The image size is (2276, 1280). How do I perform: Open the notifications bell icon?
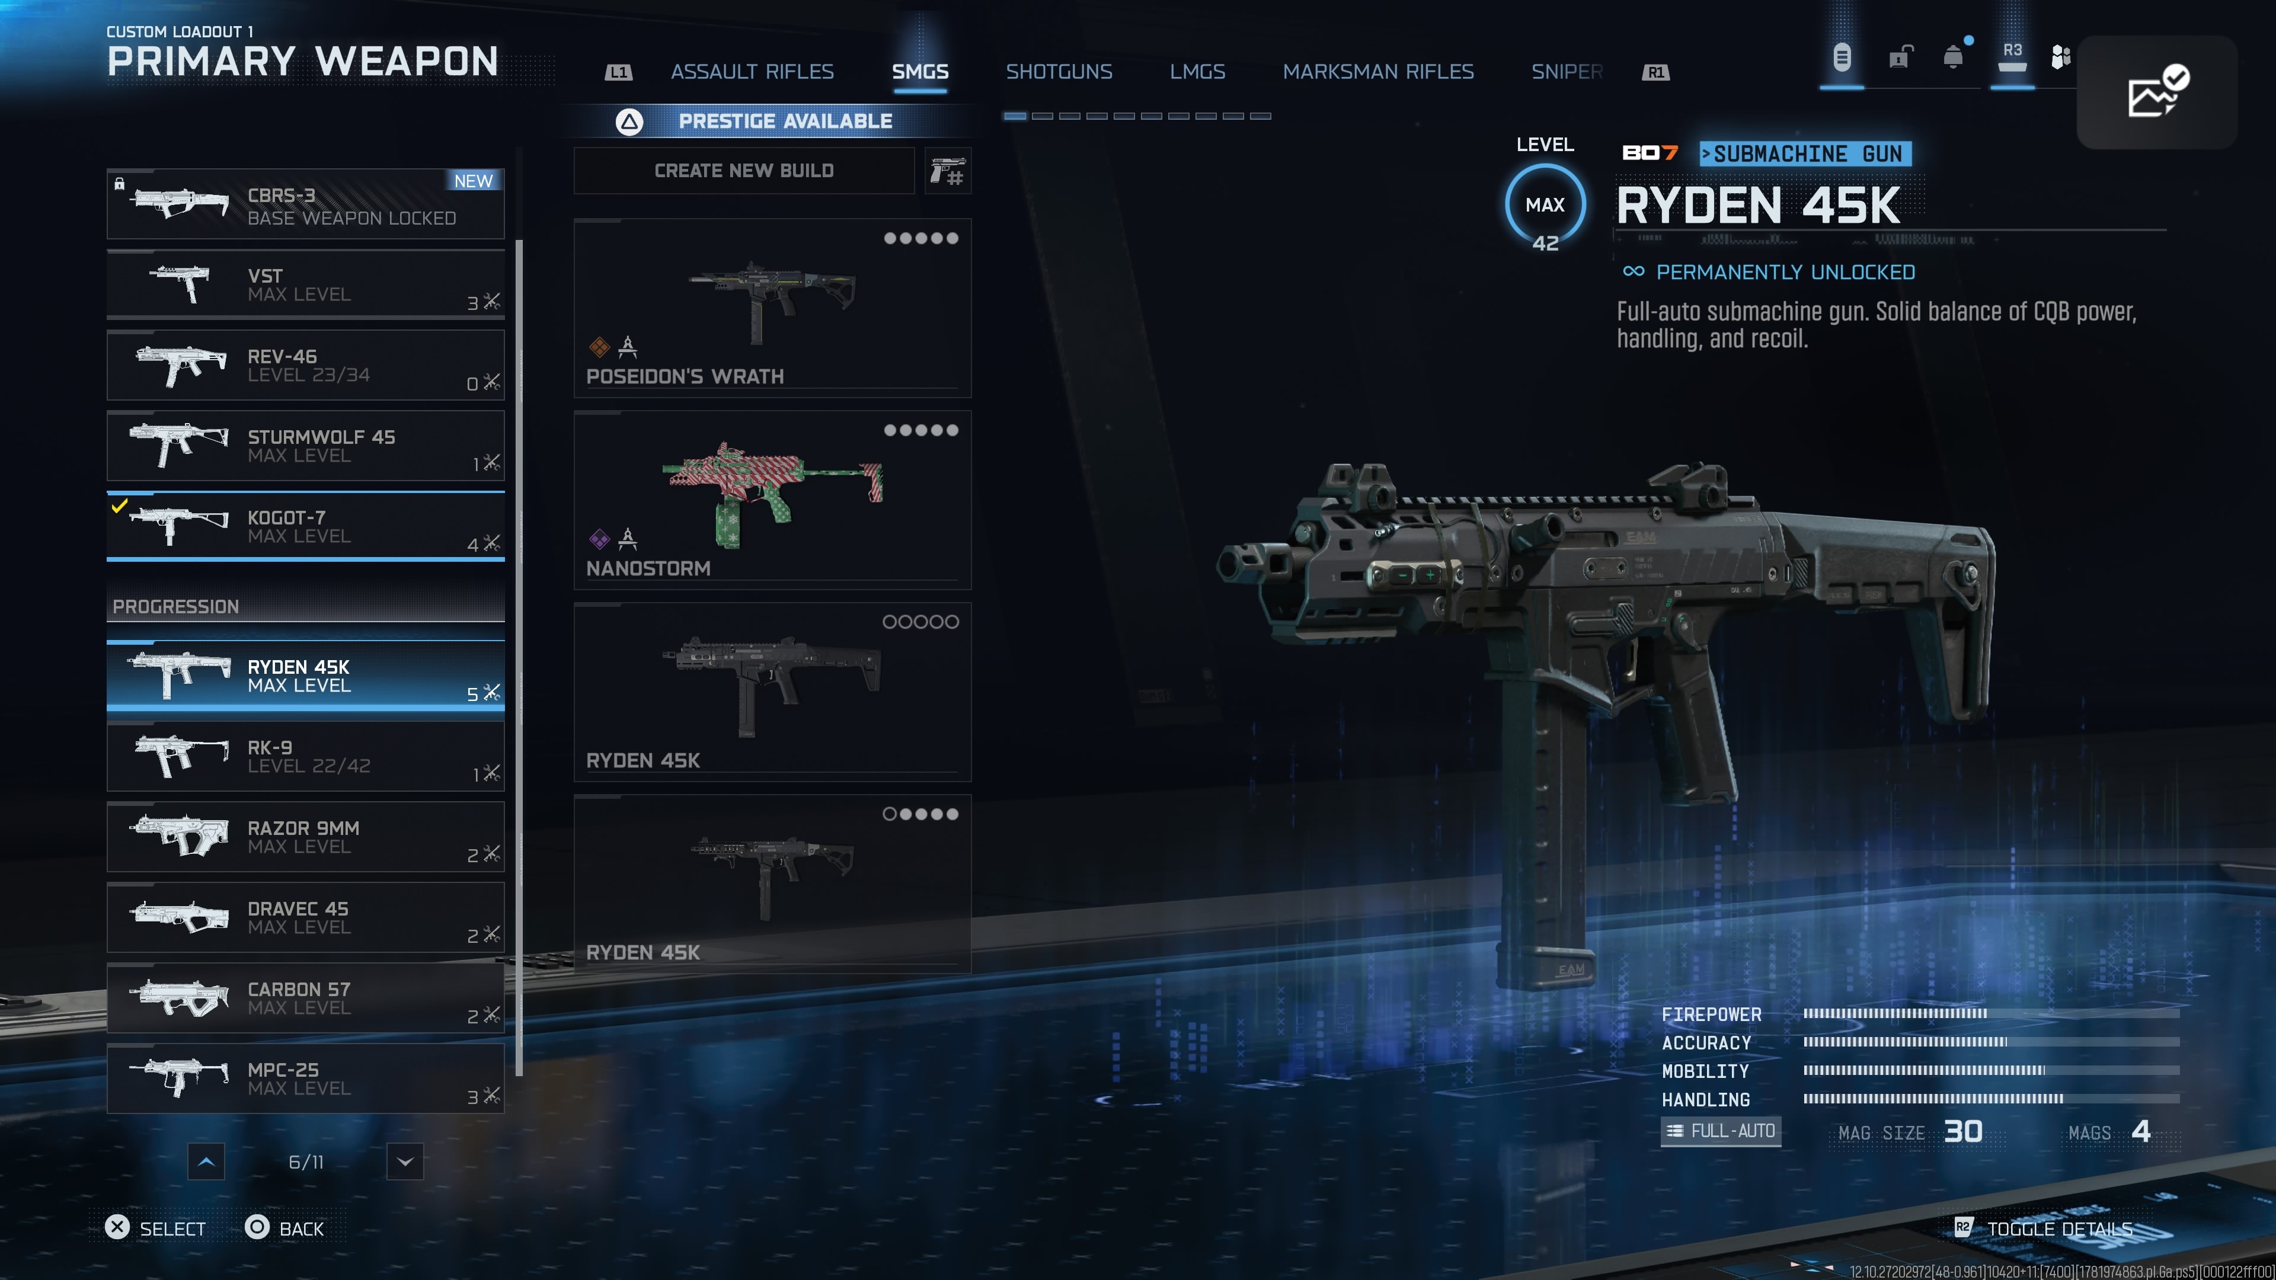[1954, 57]
